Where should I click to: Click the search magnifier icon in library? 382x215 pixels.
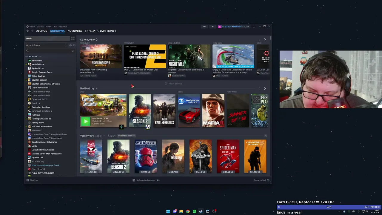click(27, 51)
